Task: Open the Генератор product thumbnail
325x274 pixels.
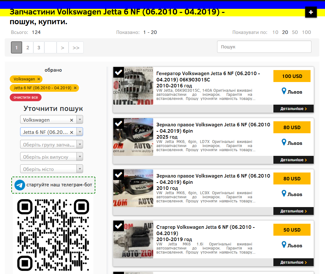Action: (133, 86)
